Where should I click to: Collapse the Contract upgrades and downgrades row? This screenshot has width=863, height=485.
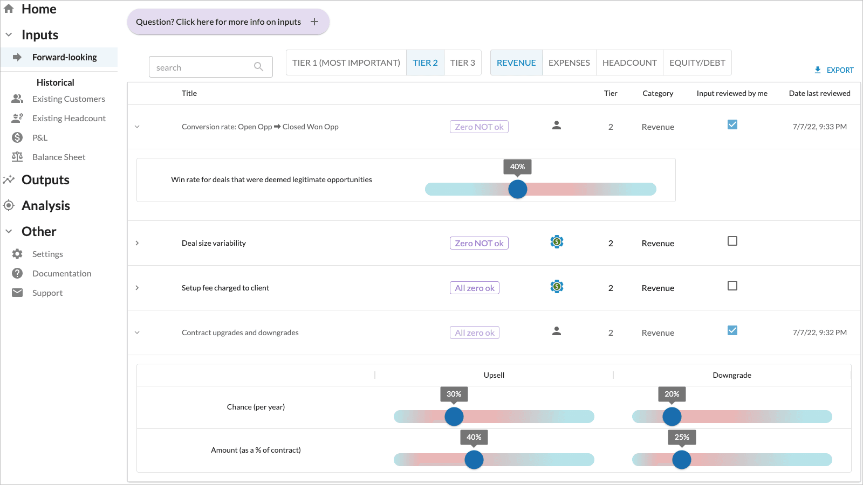click(137, 332)
